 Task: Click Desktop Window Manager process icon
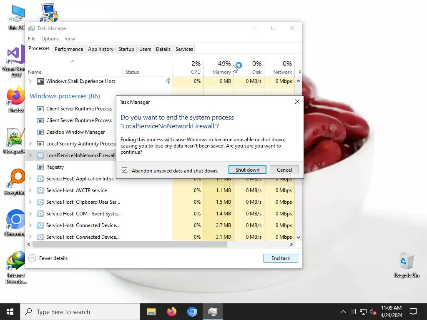point(40,132)
